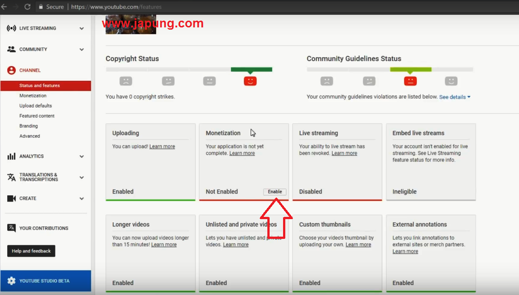The height and width of the screenshot is (295, 519).
Task: Click the 'Disabled' live streaming status text
Action: point(310,192)
